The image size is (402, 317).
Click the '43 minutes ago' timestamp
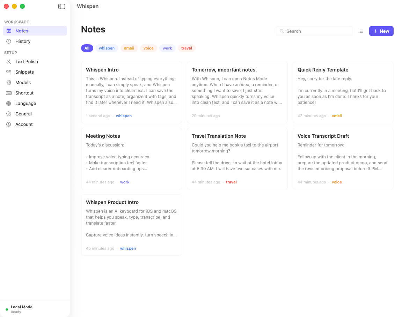click(312, 116)
